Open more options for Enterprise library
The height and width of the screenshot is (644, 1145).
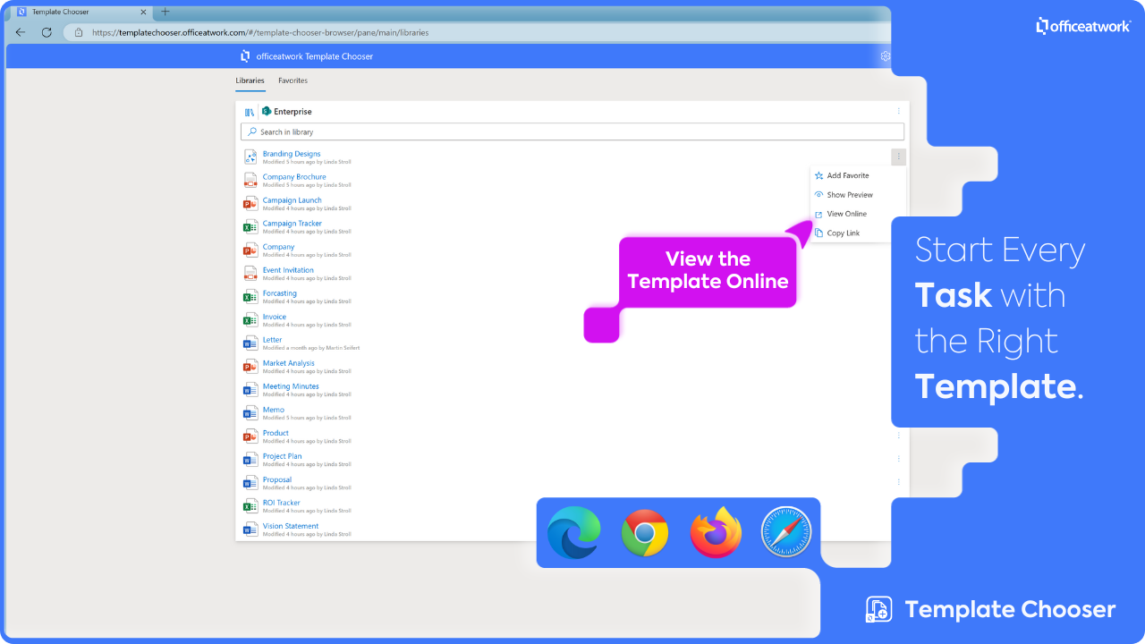[899, 111]
